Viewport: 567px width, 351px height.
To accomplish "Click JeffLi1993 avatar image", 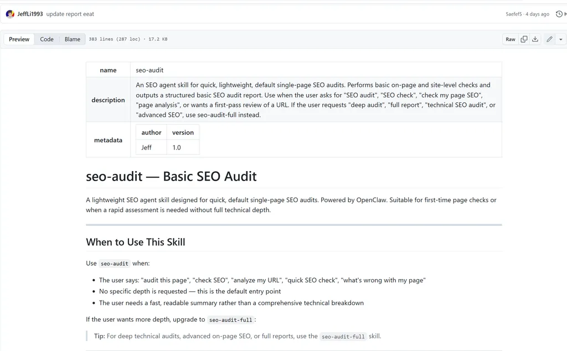I will [x=10, y=14].
